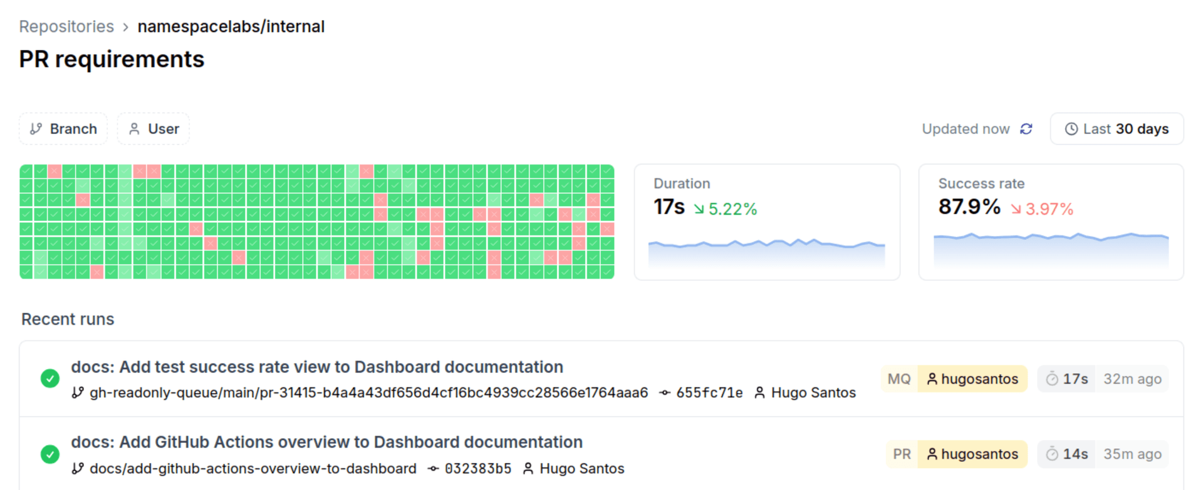Click the commit icon before 655fc71e
Image resolution: width=1203 pixels, height=490 pixels.
(x=664, y=393)
